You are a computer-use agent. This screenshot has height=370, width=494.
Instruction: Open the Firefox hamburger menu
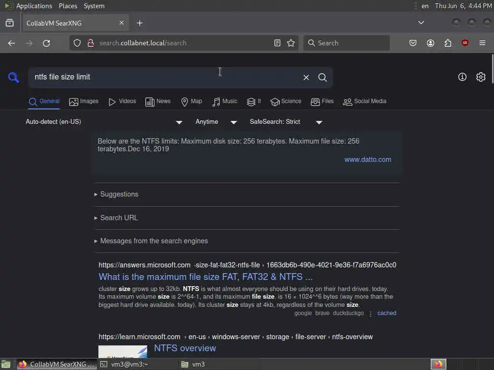click(x=482, y=43)
